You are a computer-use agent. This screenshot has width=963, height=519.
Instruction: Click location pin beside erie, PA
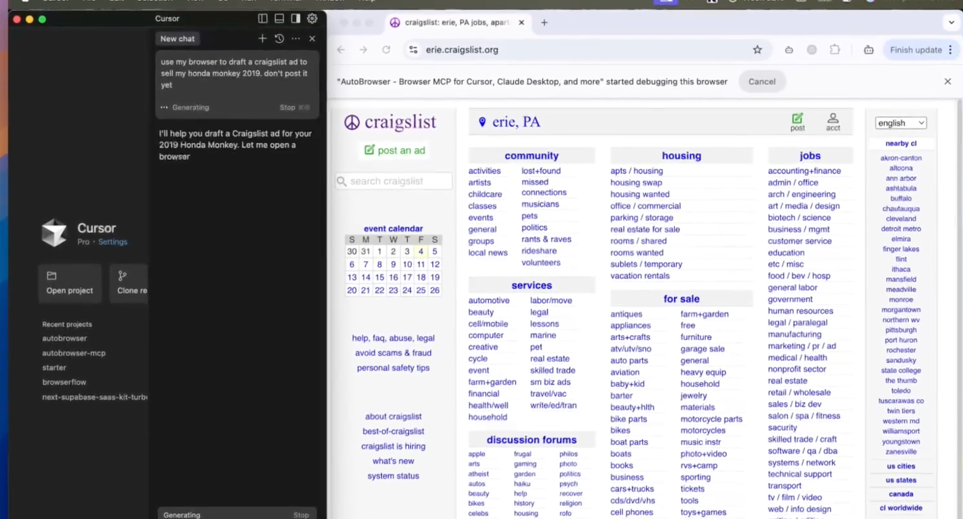482,122
